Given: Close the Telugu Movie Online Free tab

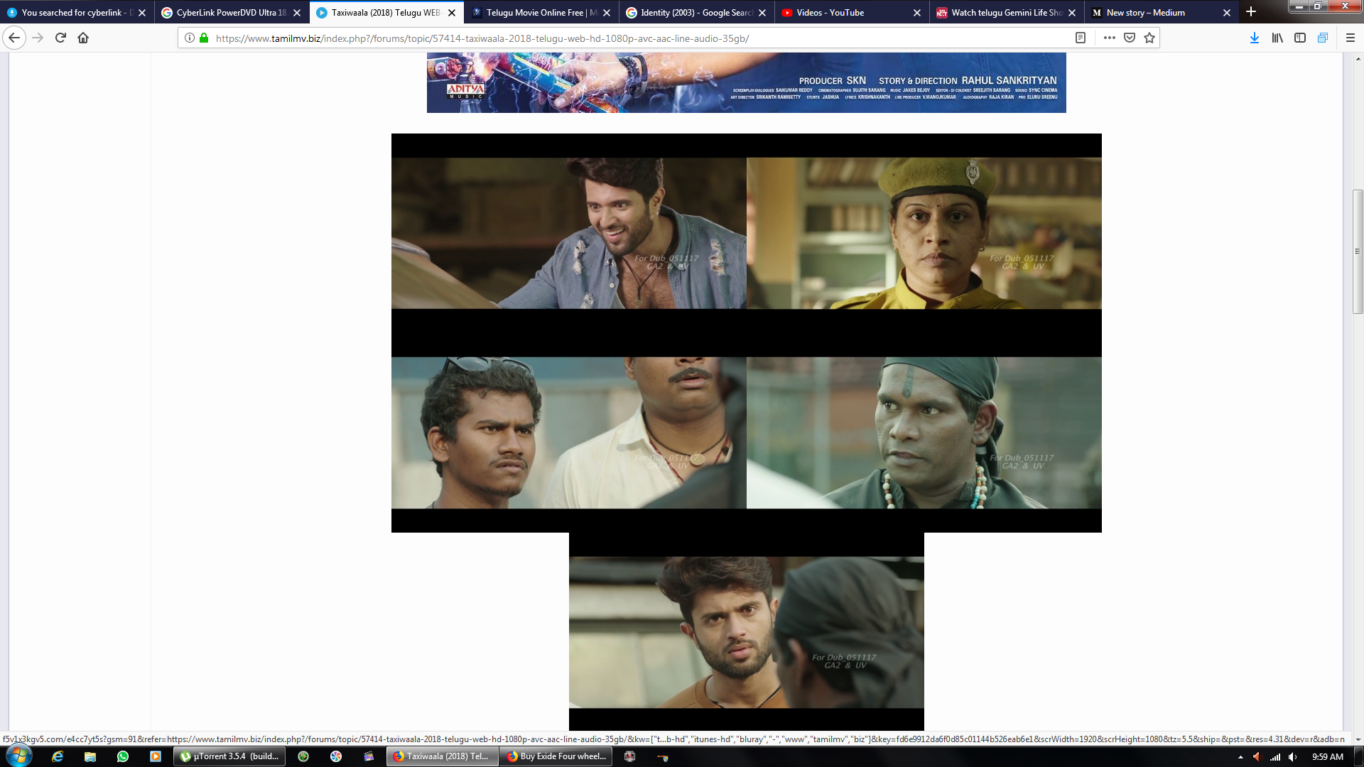Looking at the screenshot, I should (607, 13).
